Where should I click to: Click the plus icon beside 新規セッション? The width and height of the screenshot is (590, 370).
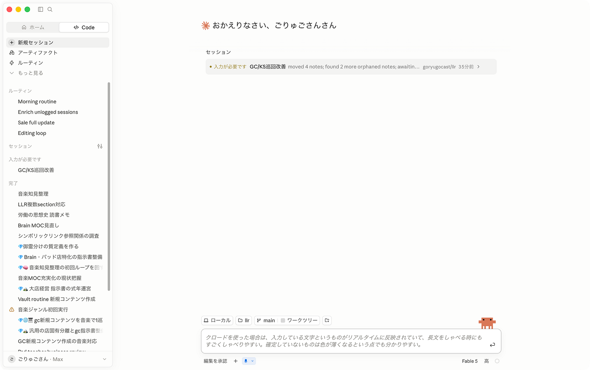point(12,43)
